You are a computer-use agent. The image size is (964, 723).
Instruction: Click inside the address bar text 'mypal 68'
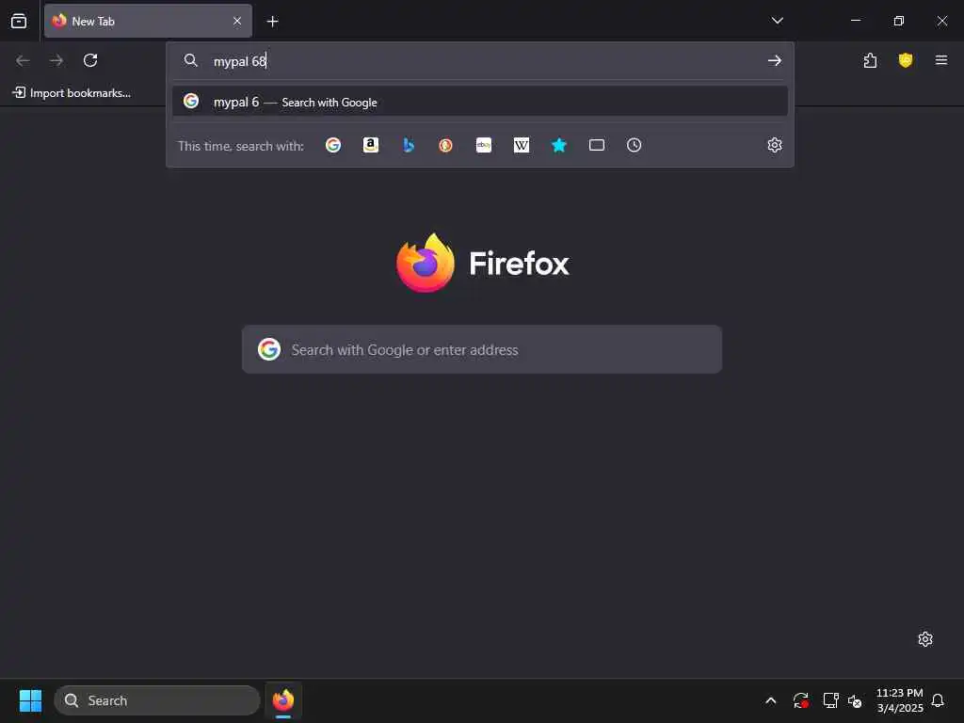point(240,61)
